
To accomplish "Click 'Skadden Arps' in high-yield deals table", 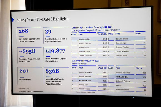I will click(x=121, y=43).
